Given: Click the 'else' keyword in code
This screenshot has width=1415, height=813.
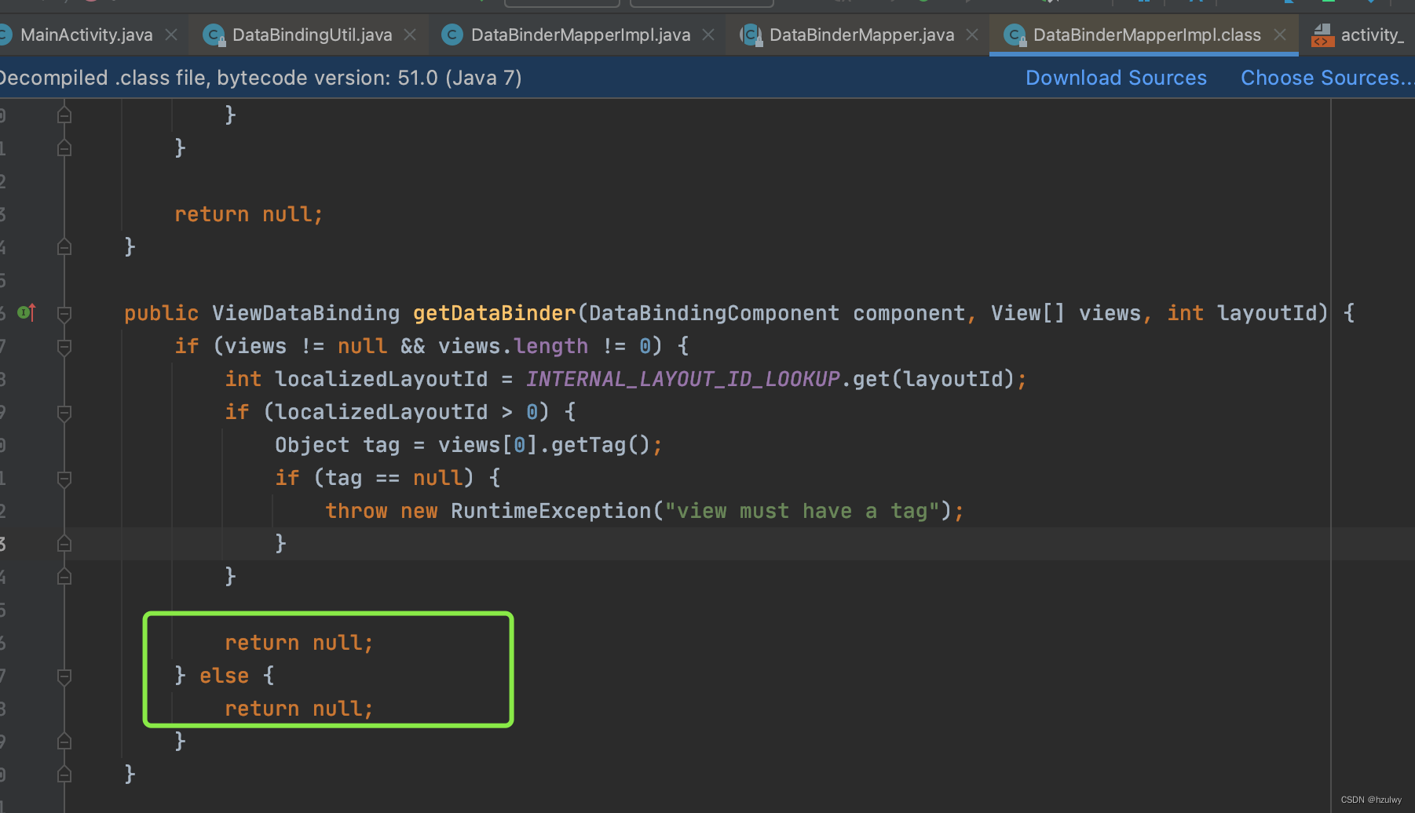Looking at the screenshot, I should click(x=225, y=676).
